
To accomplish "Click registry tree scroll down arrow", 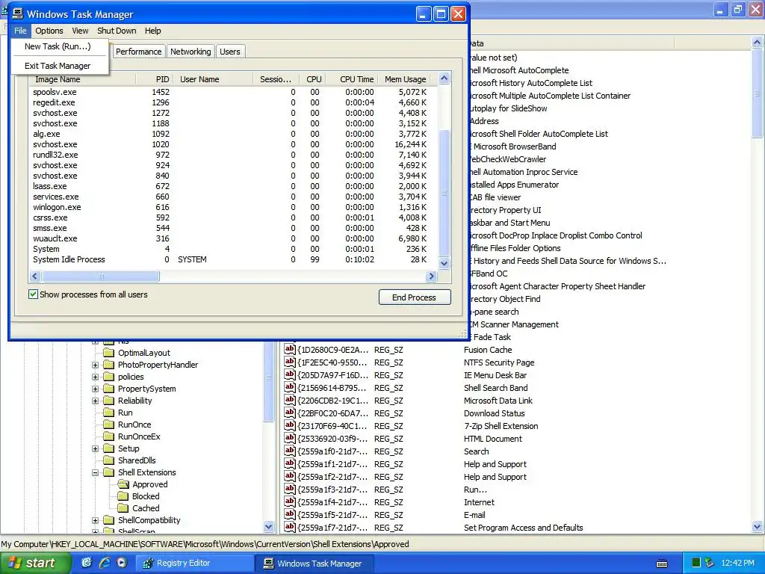I will [x=268, y=527].
